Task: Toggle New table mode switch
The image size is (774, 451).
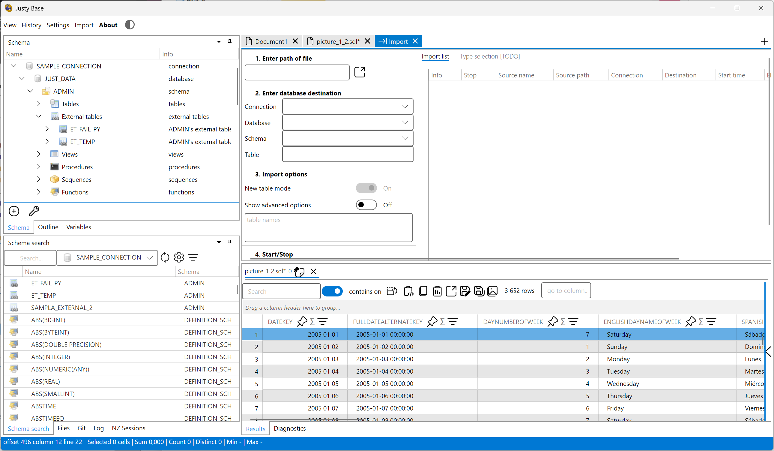Action: [366, 188]
